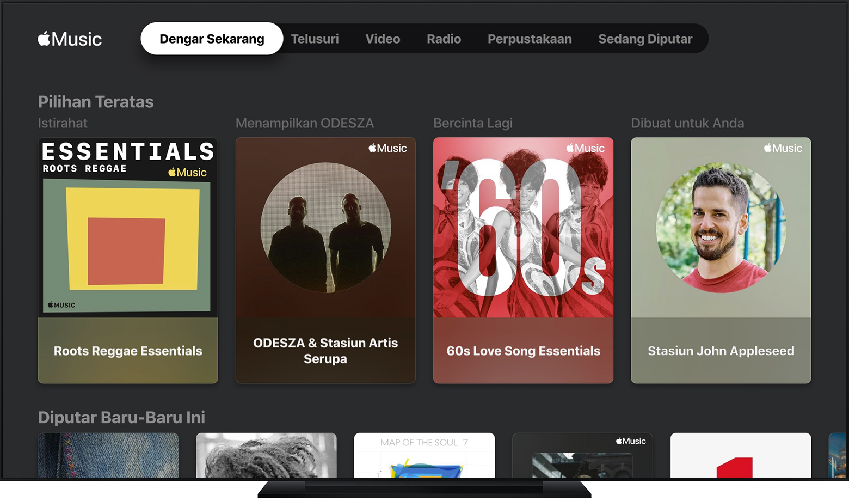Open the Perpustakaan tab
The image size is (849, 501).
point(529,39)
